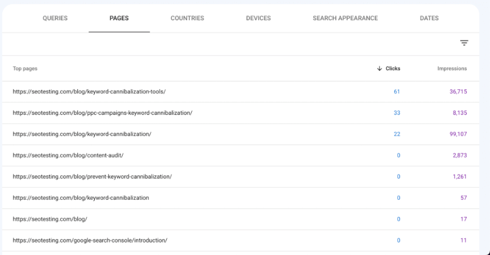
Task: Click the 99,107 impressions value
Action: [x=458, y=134]
